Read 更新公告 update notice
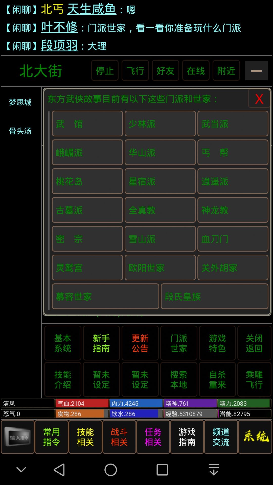The width and height of the screenshot is (273, 485). [x=140, y=343]
